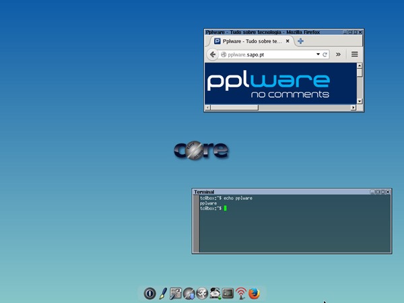Launch Firefox from the dock
404x303 pixels.
(x=254, y=294)
